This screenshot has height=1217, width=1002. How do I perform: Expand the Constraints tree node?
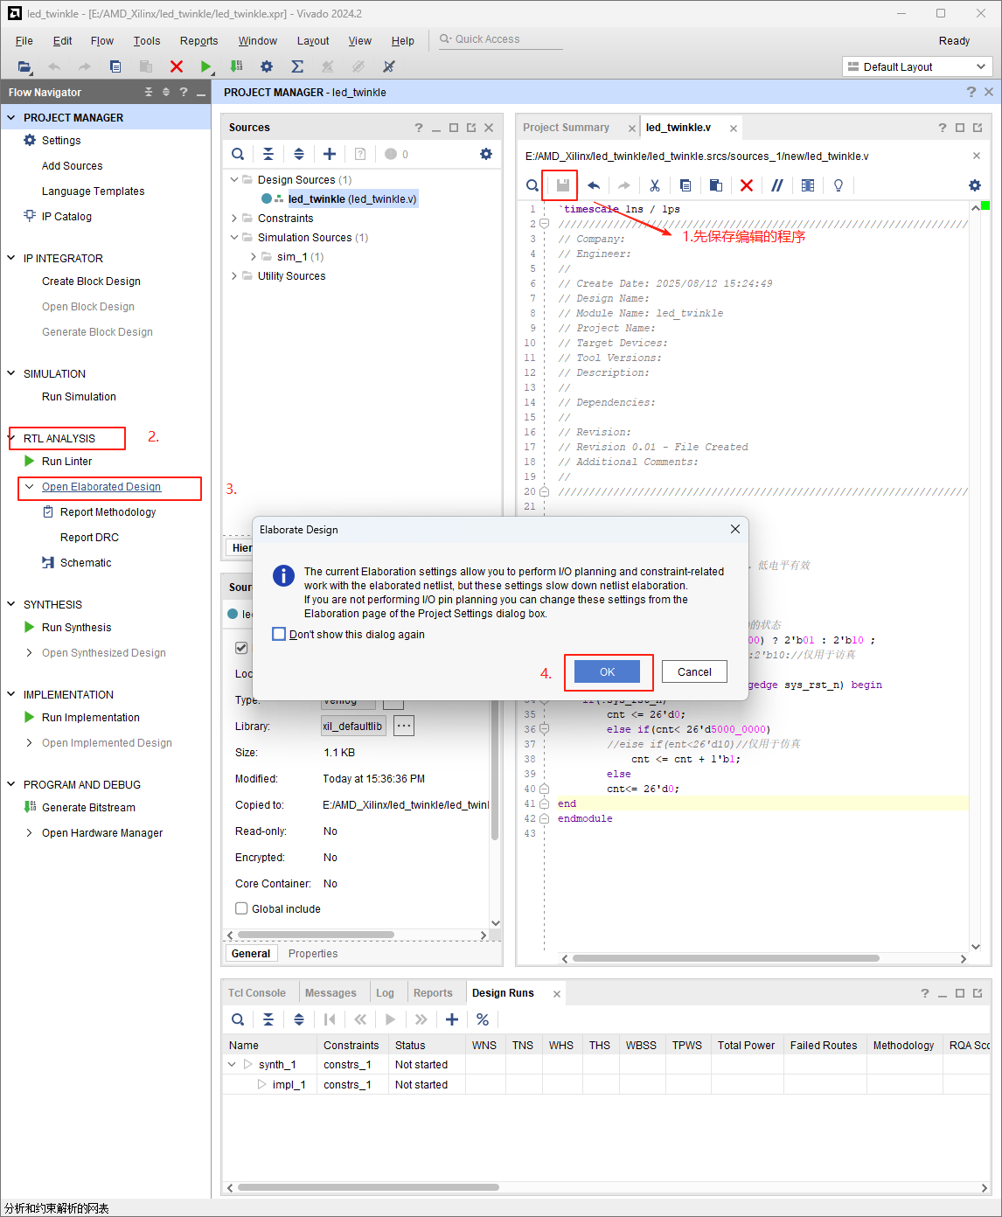(234, 218)
